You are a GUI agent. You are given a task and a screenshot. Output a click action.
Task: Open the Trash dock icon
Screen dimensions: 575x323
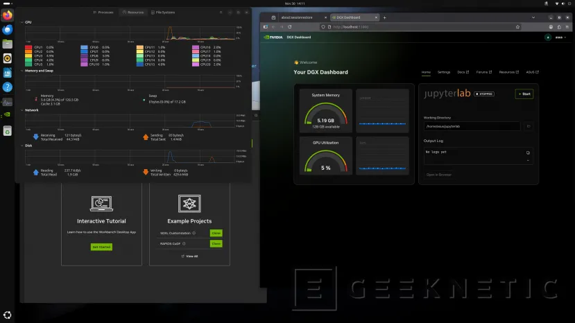(8, 131)
